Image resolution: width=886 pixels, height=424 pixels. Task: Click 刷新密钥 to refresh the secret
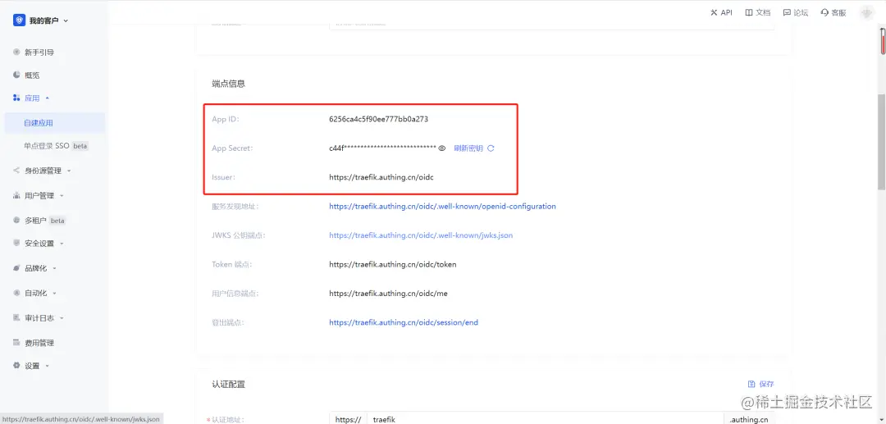[468, 148]
